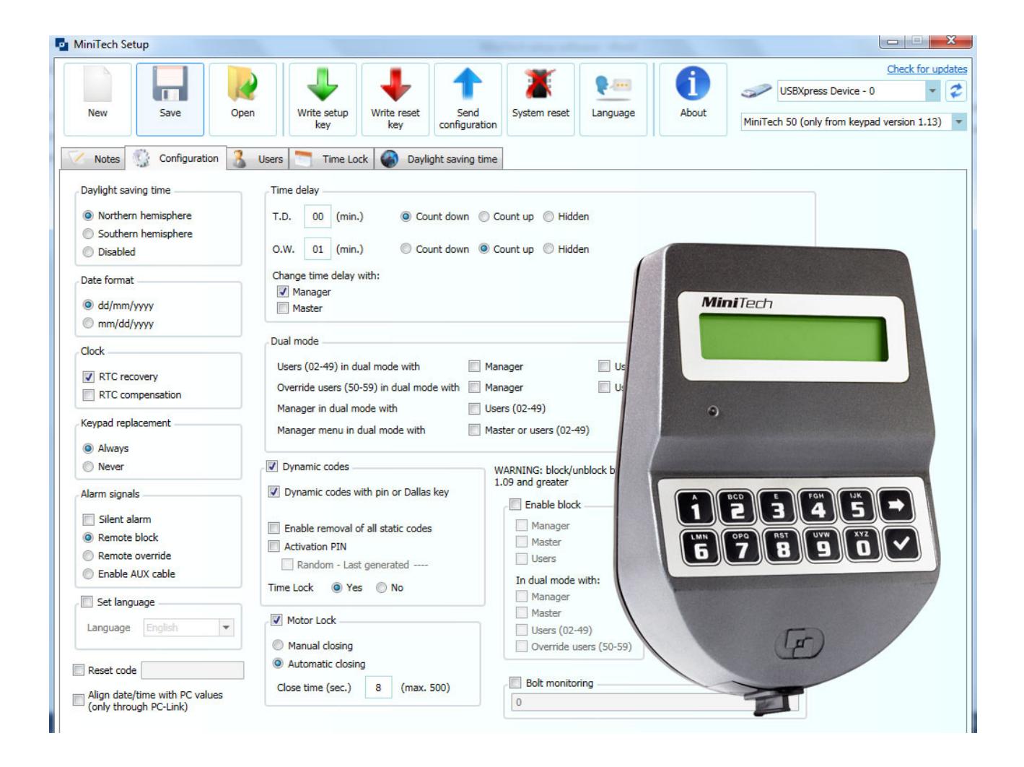The height and width of the screenshot is (767, 1024).
Task: Expand the MiniTech 50 model dropdown
Action: (959, 122)
